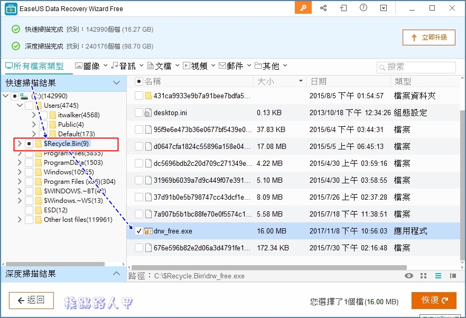
Task: Click the 恢復 recover button
Action: pos(434,301)
